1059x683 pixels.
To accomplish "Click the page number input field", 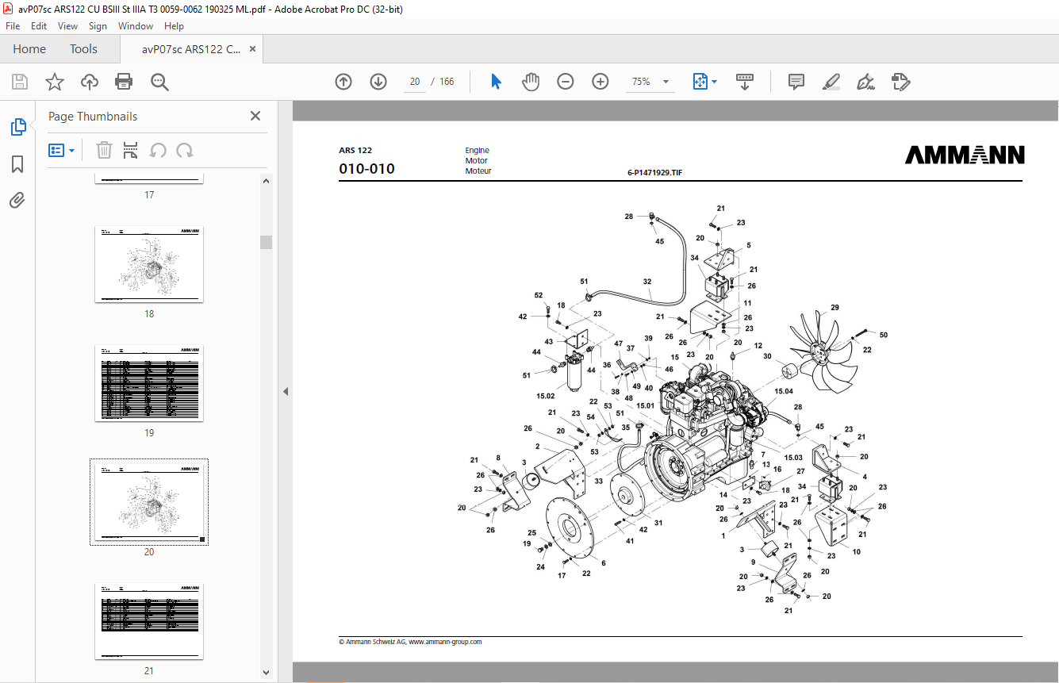I will click(415, 82).
